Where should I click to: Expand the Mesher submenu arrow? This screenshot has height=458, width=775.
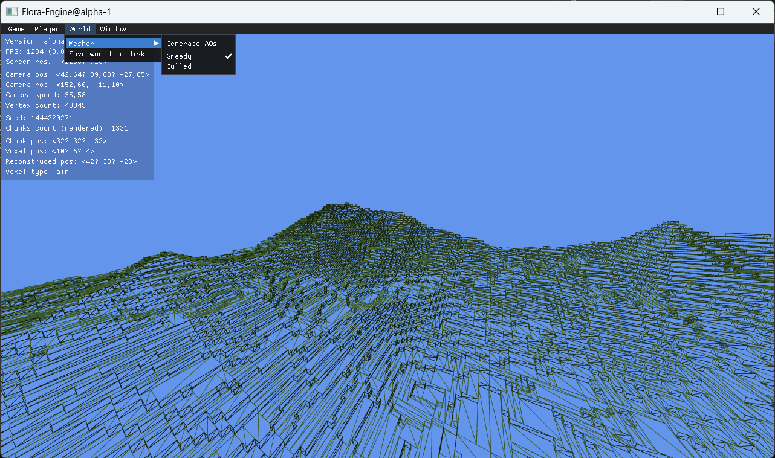coord(157,43)
